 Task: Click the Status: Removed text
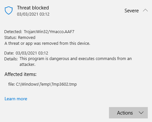(20, 38)
